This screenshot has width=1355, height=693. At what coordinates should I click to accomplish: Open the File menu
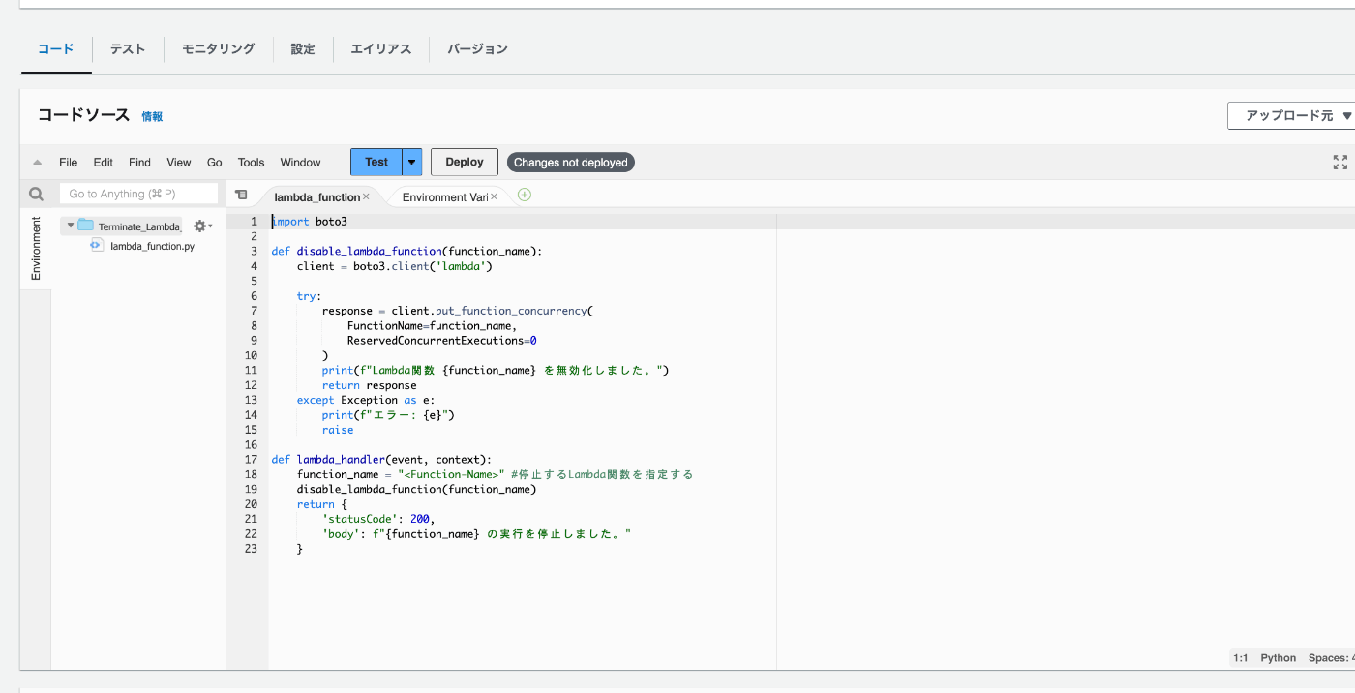[68, 163]
